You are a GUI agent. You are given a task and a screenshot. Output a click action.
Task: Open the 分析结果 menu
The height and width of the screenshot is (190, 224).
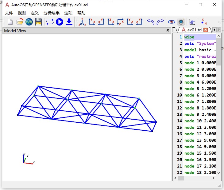point(52,13)
